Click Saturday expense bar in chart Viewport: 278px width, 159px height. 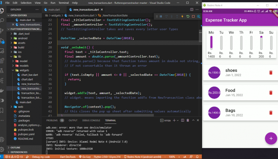[261, 43]
